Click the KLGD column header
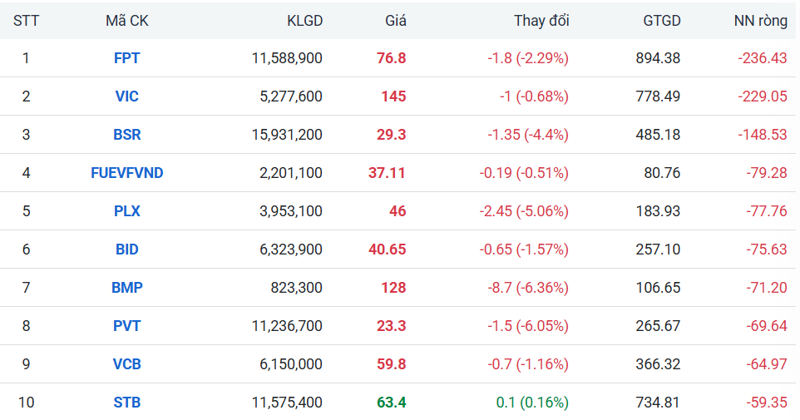This screenshot has width=800, height=420. pyautogui.click(x=304, y=21)
